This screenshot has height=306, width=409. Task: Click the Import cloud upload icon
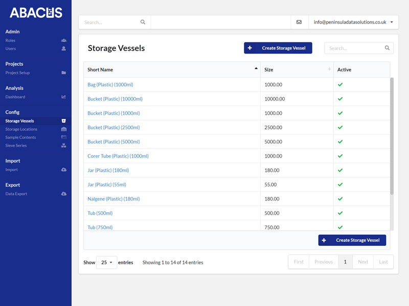click(x=63, y=170)
